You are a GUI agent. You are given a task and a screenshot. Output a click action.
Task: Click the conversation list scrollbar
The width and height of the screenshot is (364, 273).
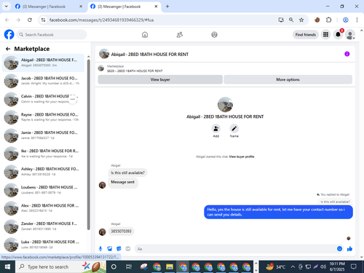[x=89, y=144]
